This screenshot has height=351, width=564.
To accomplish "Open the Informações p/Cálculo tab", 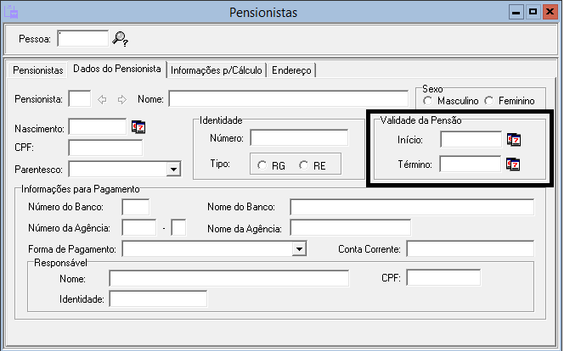I will pos(217,70).
